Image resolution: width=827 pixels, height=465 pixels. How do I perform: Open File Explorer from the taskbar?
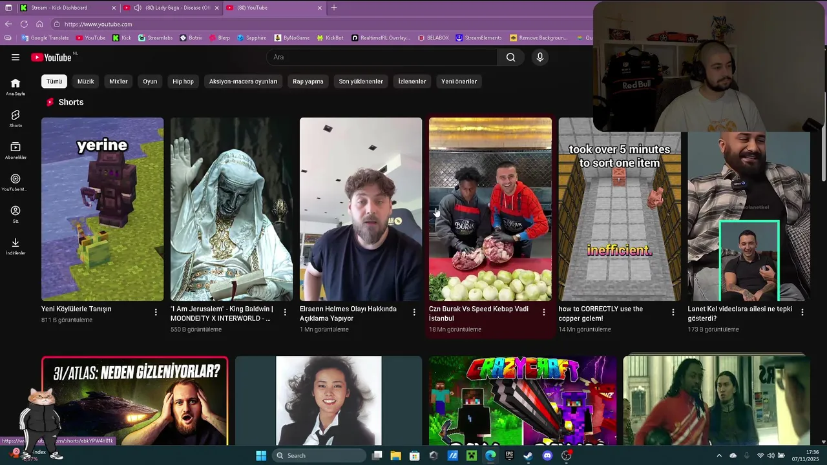coord(395,455)
